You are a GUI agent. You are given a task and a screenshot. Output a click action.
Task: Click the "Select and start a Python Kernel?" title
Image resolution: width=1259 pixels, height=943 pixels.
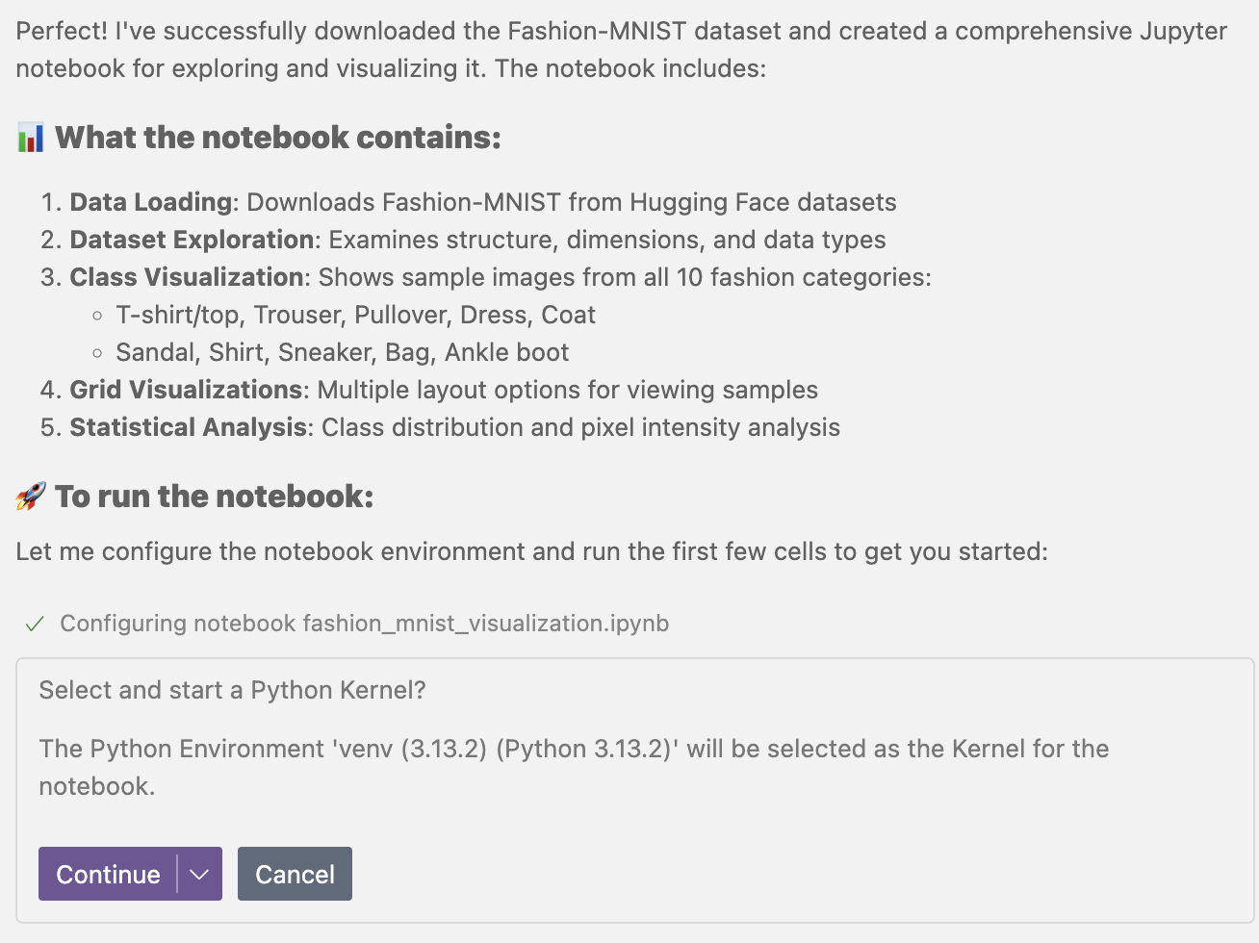(232, 690)
